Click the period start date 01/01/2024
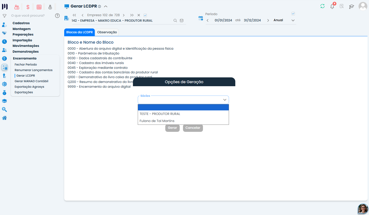This screenshot has height=215, width=369. pos(223,20)
